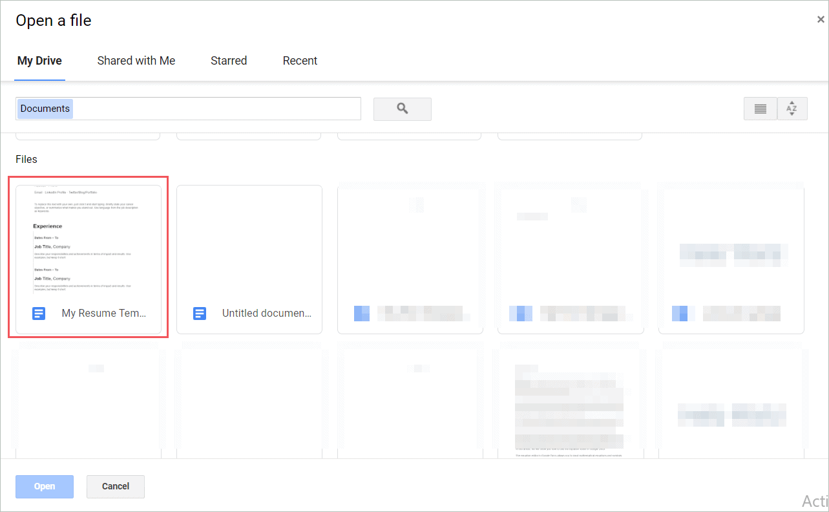The height and width of the screenshot is (512, 829).
Task: Switch to the Recent tab
Action: pos(300,60)
